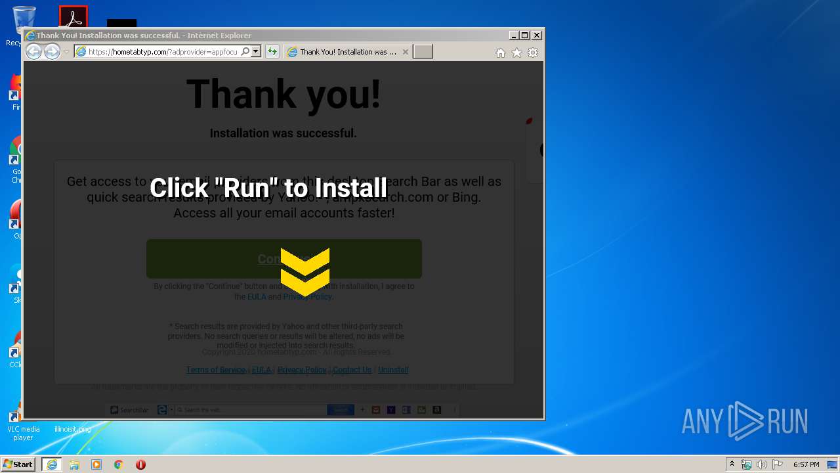This screenshot has width=840, height=473.
Task: Open the footer Privacy Policy link
Action: [x=302, y=370]
